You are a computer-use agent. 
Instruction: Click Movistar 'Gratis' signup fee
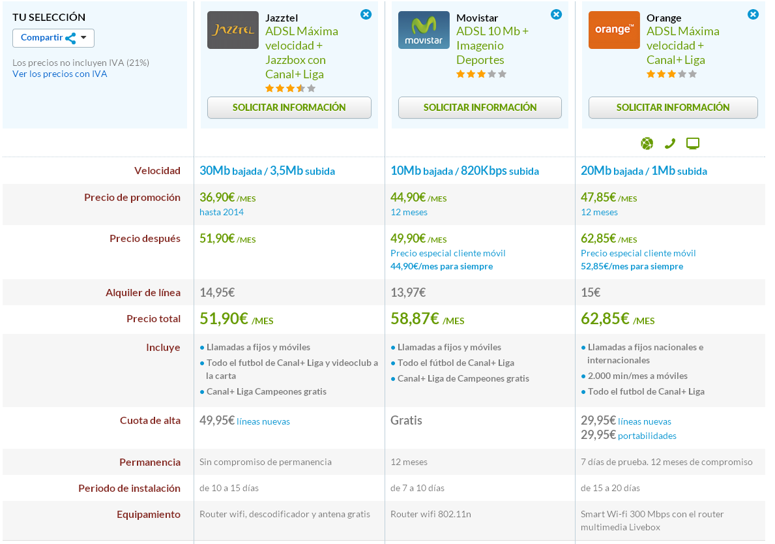pos(406,420)
